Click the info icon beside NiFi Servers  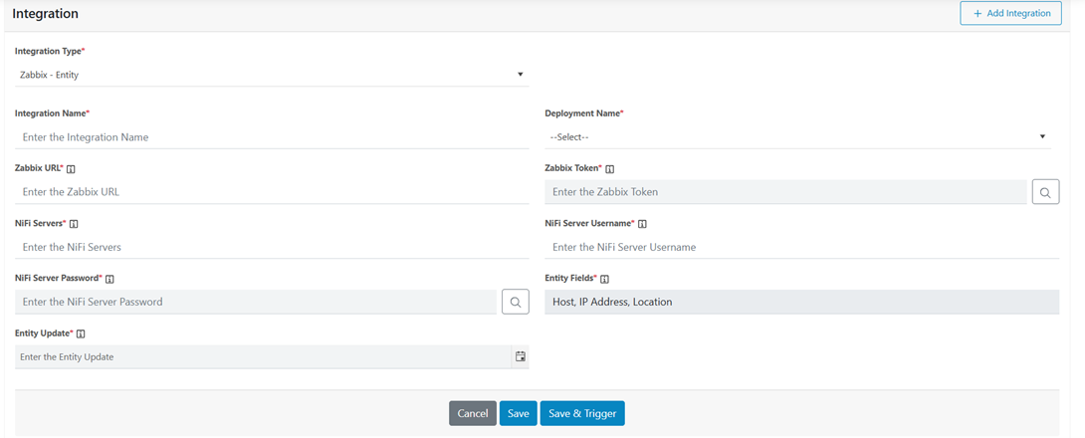(x=75, y=224)
